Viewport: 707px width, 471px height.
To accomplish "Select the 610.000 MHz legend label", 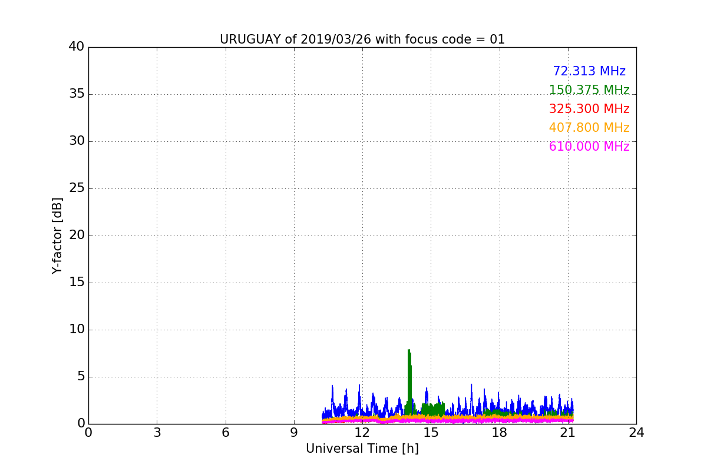I will click(x=589, y=147).
